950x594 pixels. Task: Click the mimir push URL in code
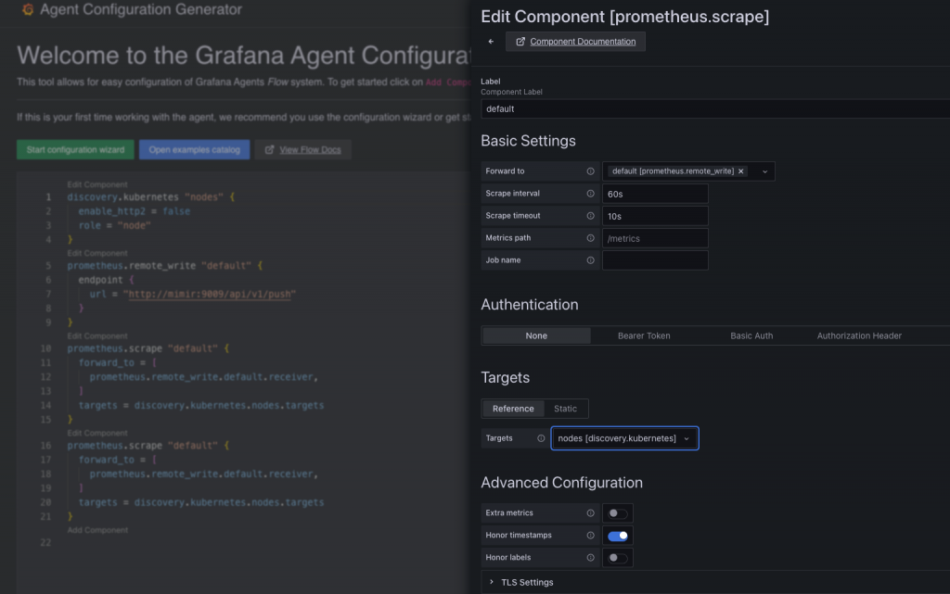[x=210, y=294]
